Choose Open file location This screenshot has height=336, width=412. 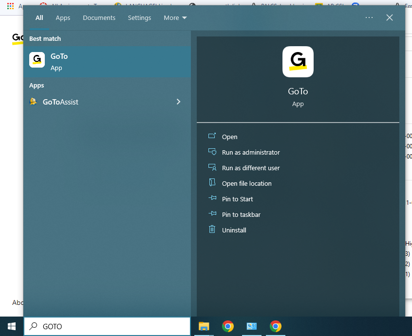click(x=246, y=184)
